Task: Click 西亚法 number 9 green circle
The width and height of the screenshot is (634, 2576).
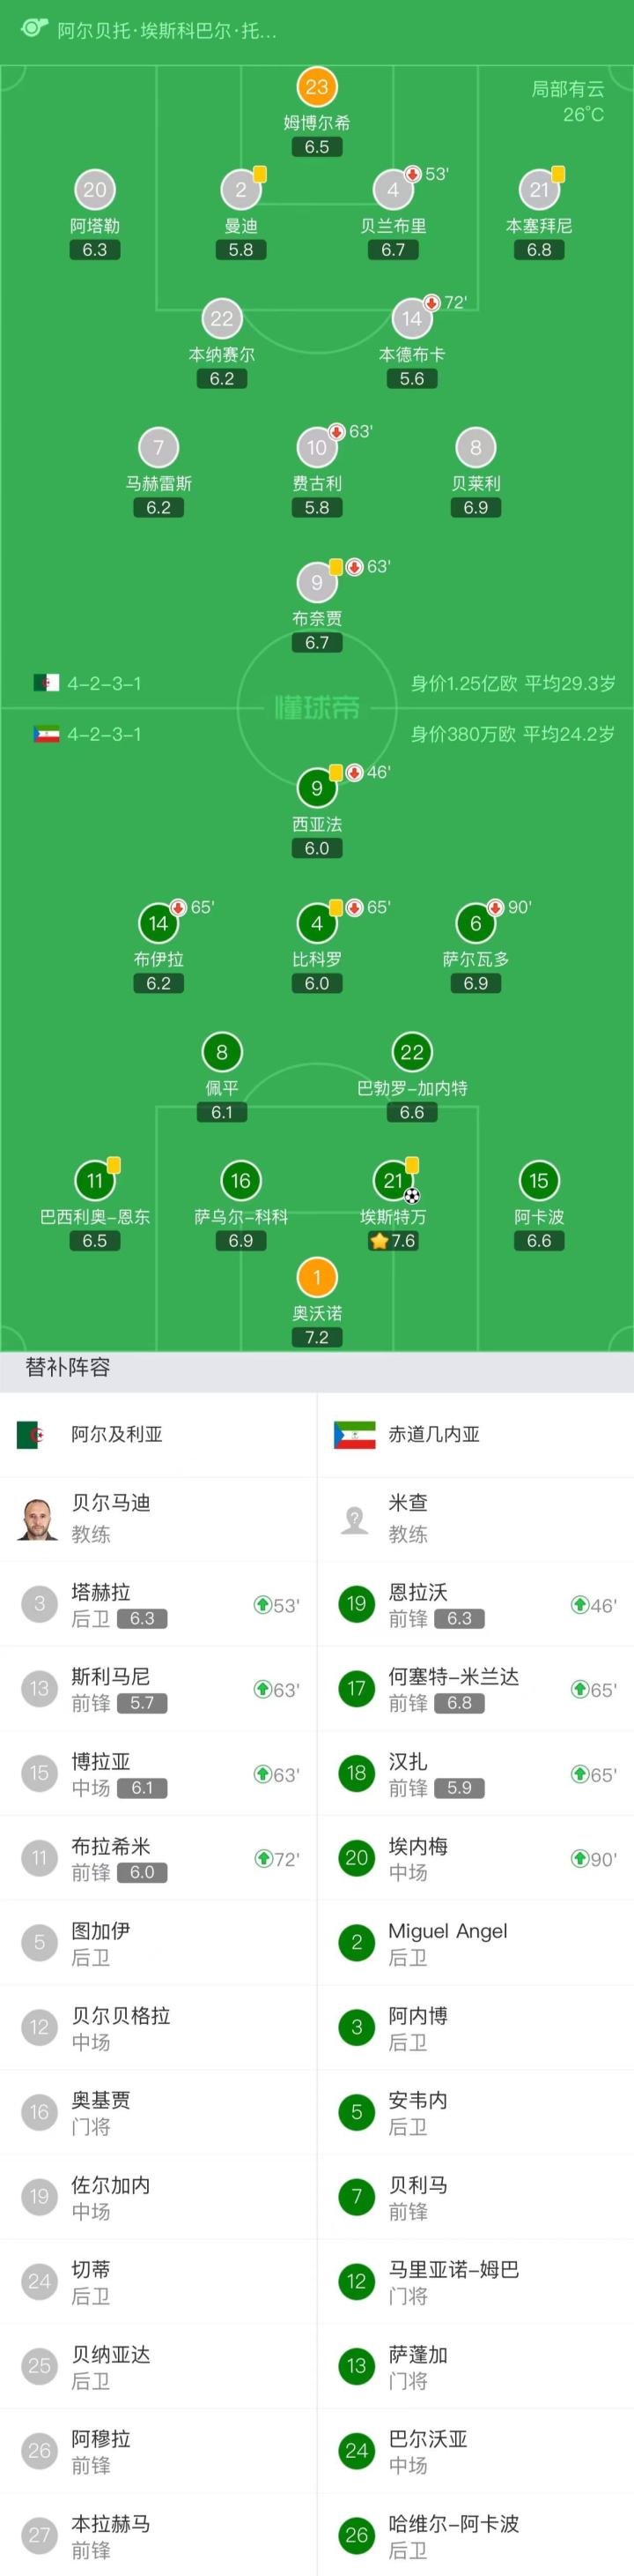Action: pyautogui.click(x=316, y=788)
